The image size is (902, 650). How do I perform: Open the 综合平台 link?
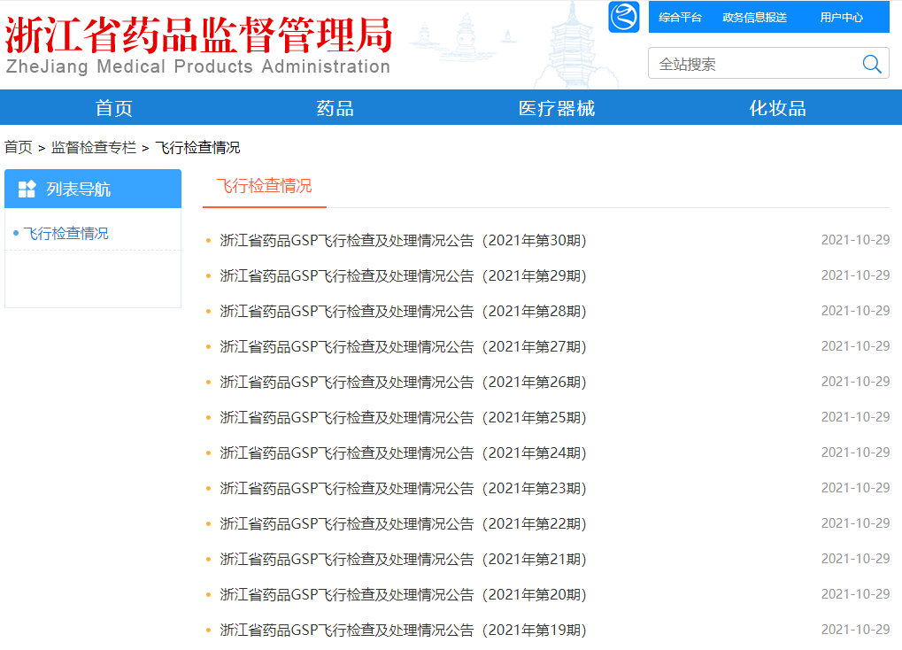[680, 18]
